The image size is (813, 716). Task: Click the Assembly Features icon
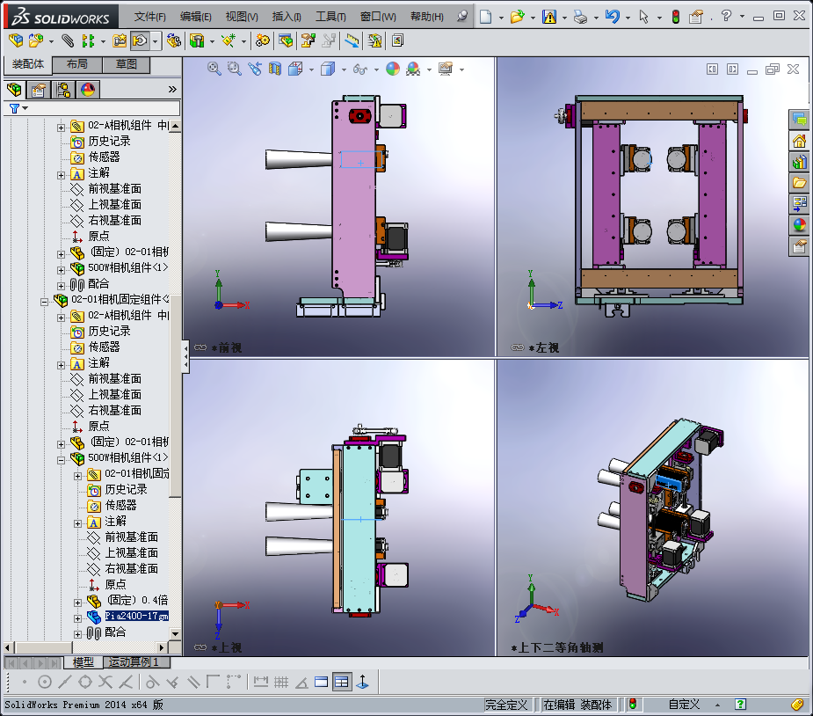tap(197, 40)
